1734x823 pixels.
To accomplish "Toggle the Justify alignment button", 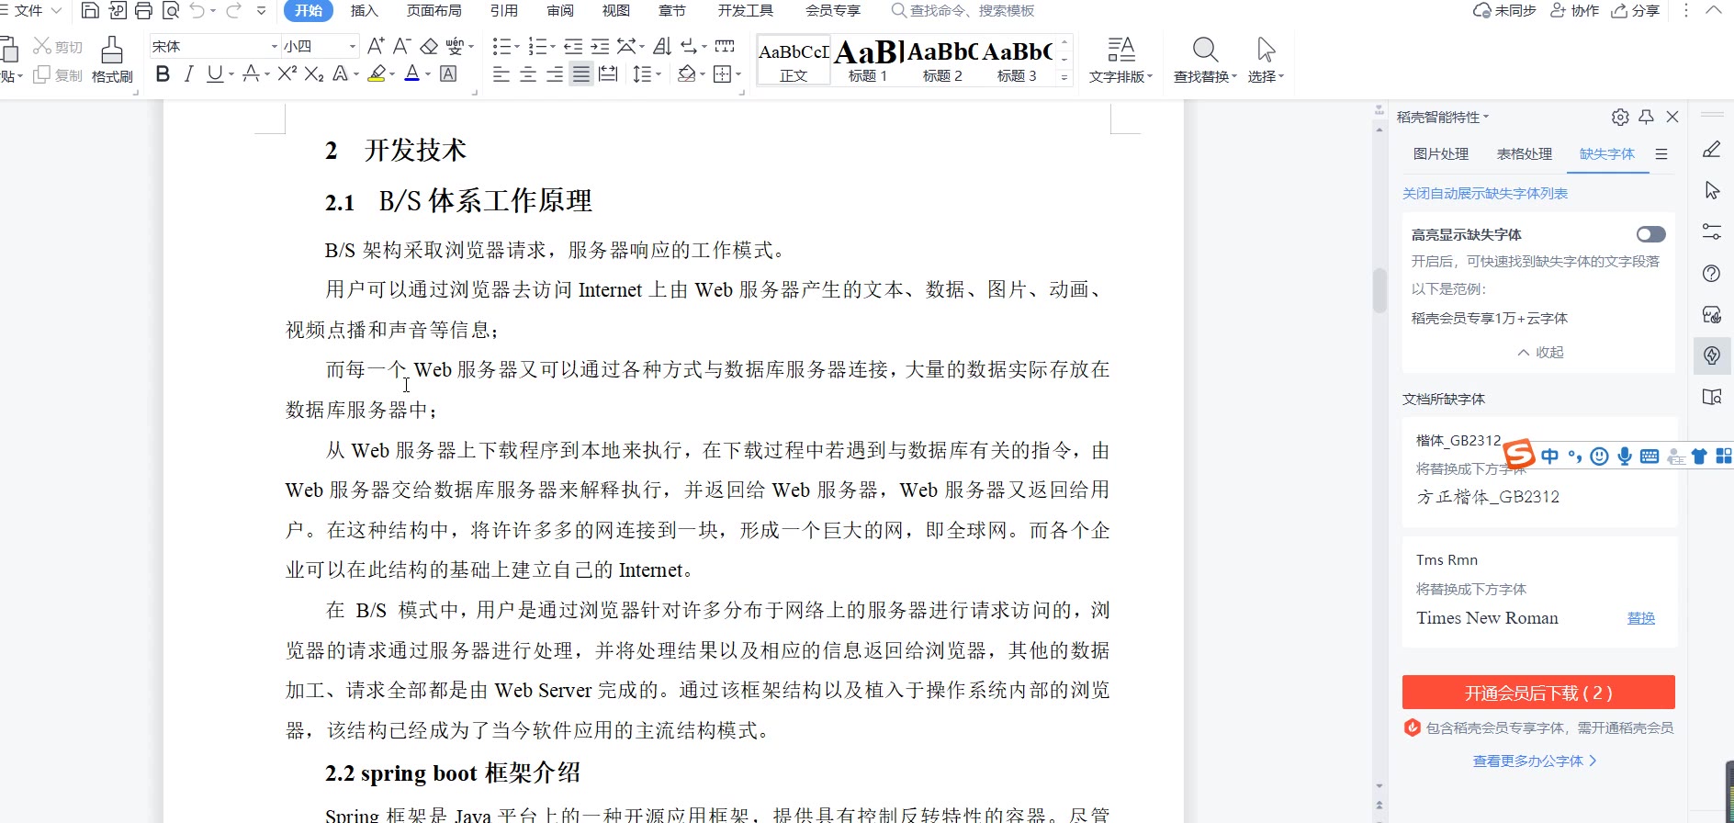I will [580, 74].
